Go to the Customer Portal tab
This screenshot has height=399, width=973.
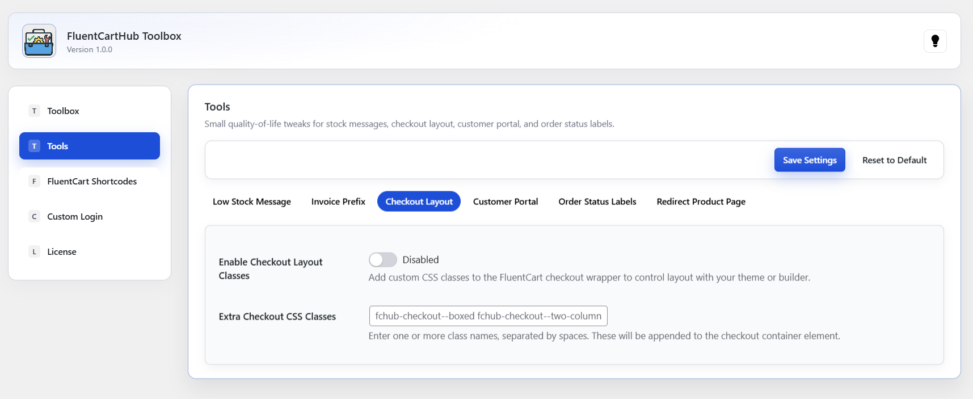(505, 201)
